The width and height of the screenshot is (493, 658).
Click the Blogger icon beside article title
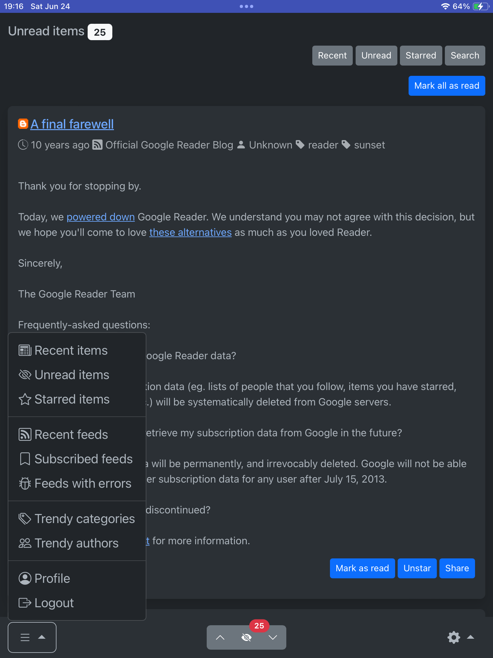[23, 124]
